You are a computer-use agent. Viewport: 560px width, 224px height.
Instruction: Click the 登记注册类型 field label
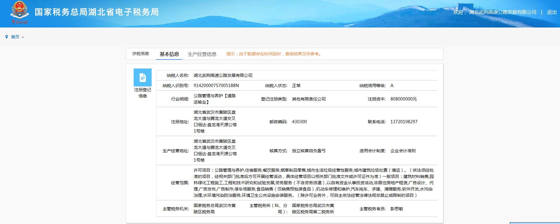[x=274, y=99]
